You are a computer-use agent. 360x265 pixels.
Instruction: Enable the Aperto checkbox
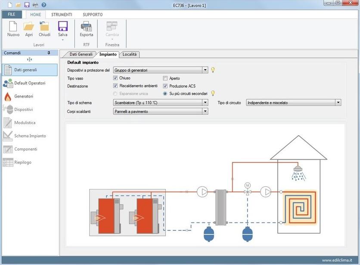pyautogui.click(x=165, y=79)
